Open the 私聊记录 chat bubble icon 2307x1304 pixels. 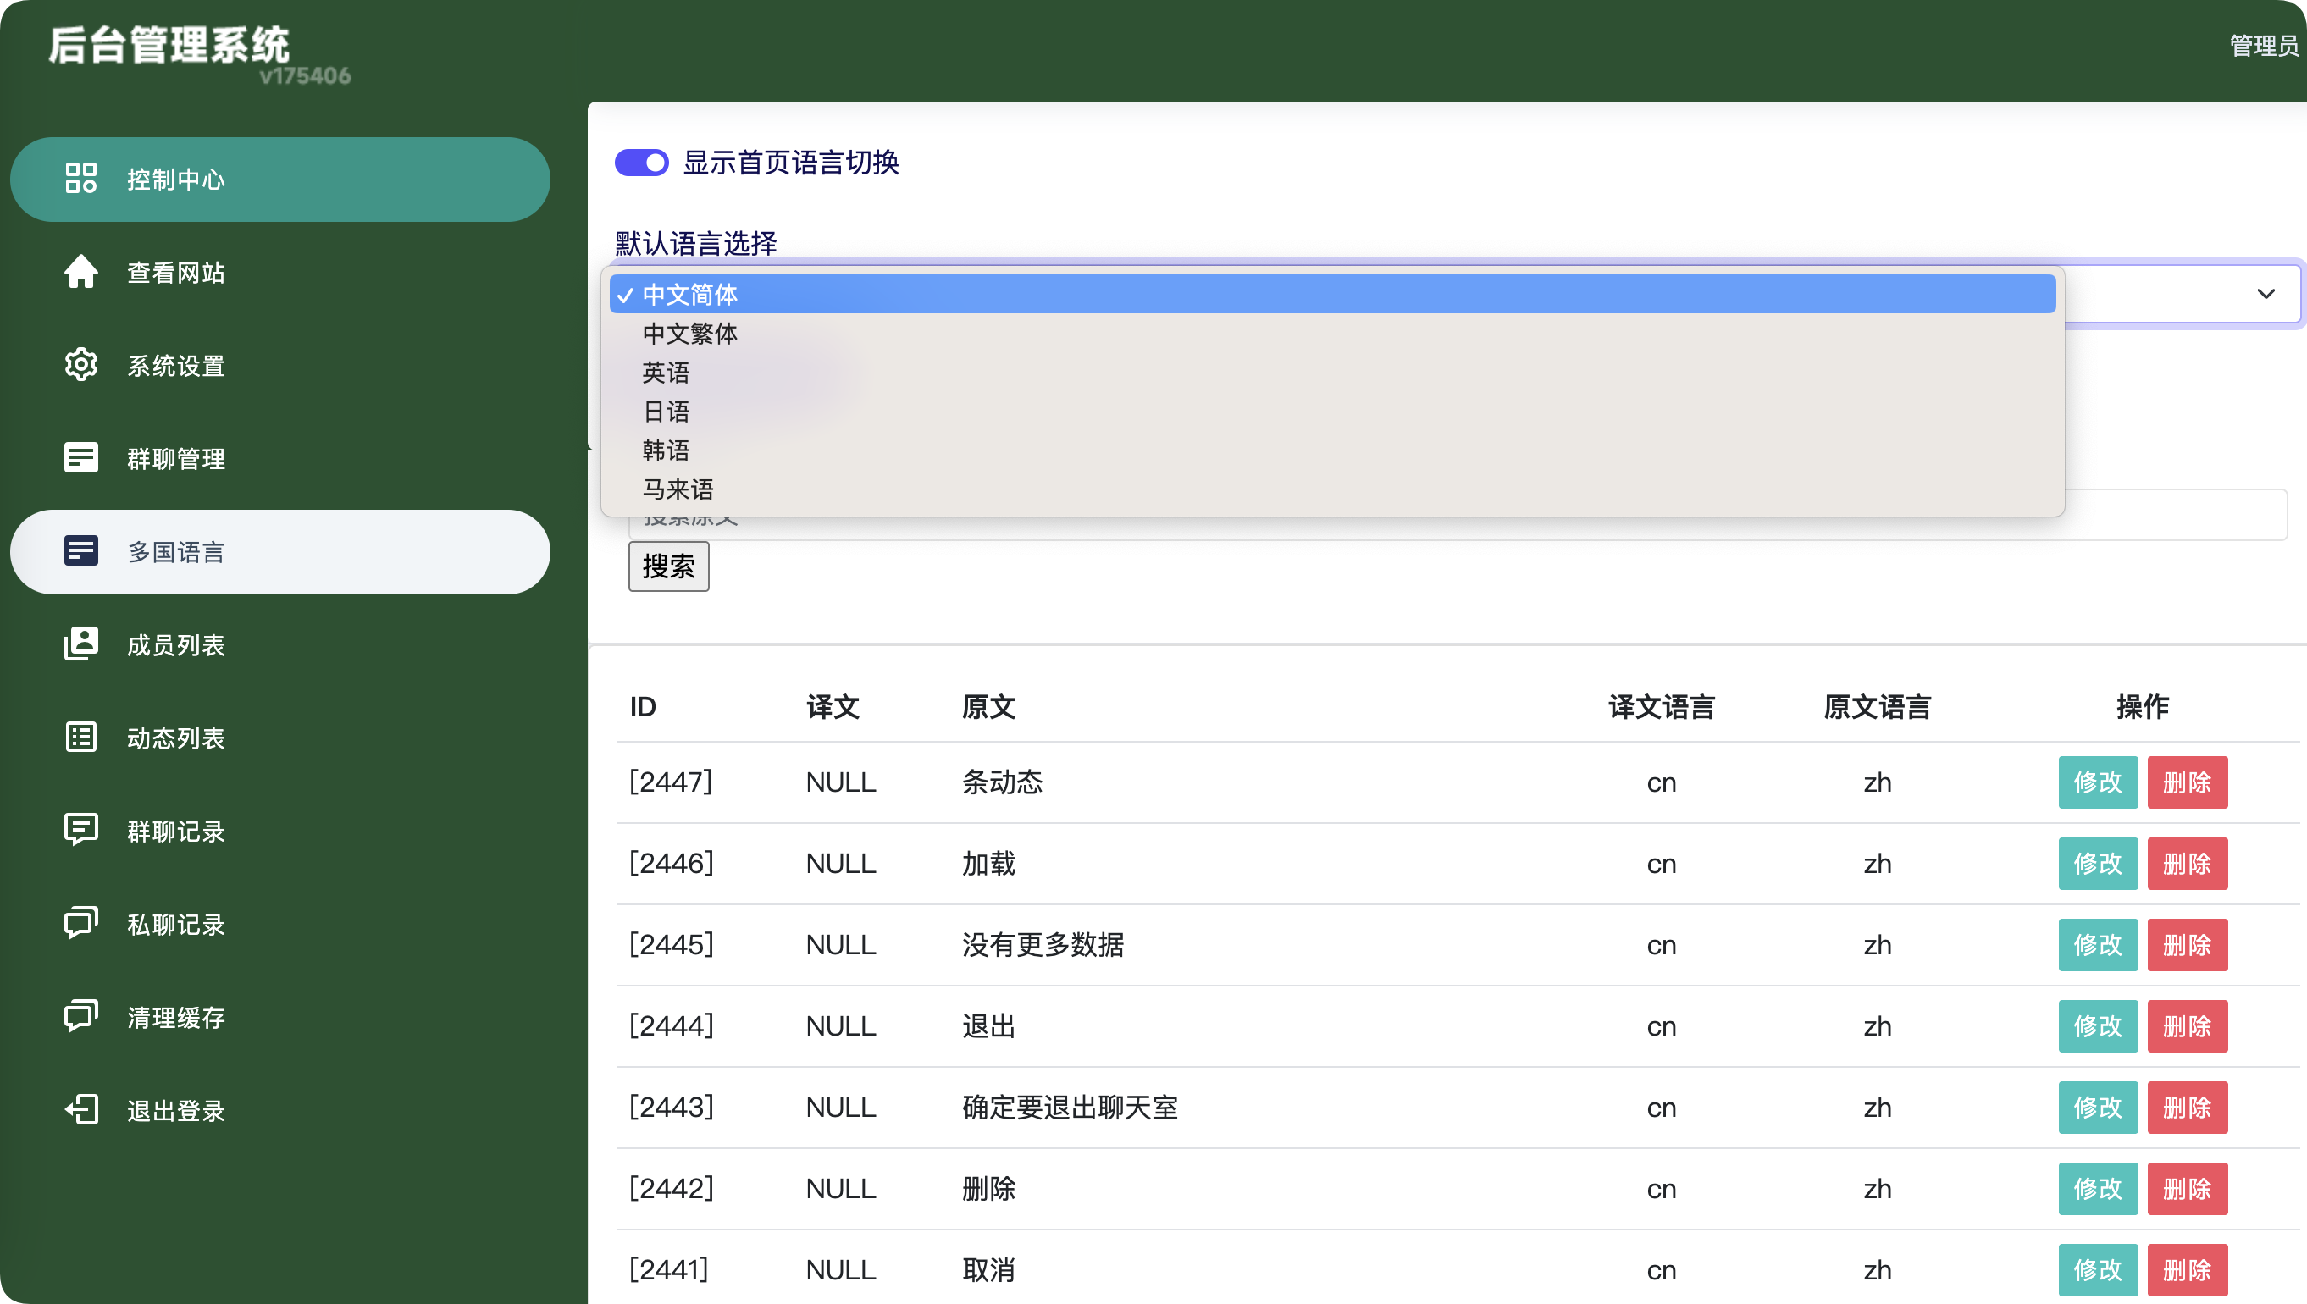[x=81, y=923]
